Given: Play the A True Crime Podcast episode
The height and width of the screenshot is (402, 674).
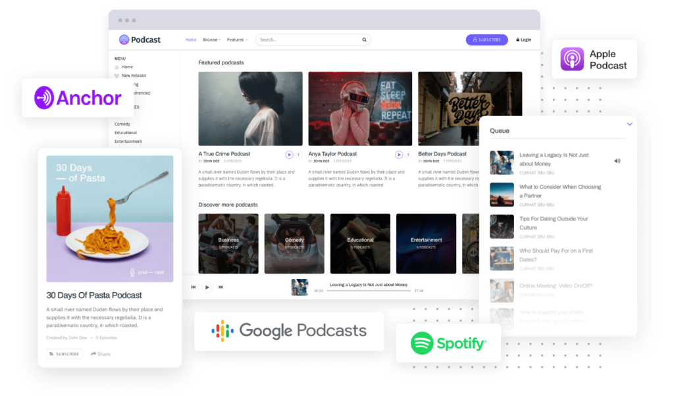Looking at the screenshot, I should [x=288, y=154].
